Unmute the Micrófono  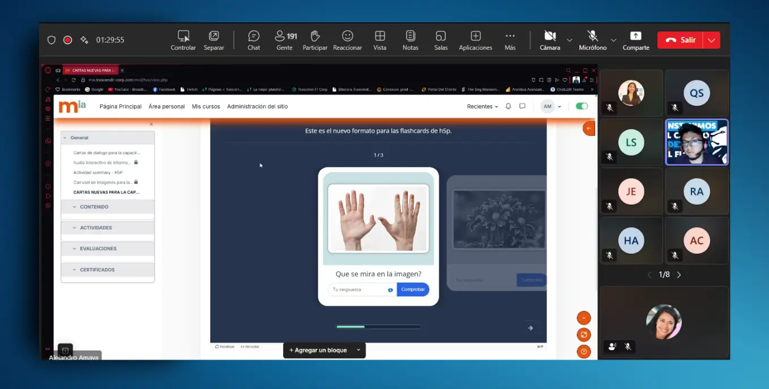592,40
